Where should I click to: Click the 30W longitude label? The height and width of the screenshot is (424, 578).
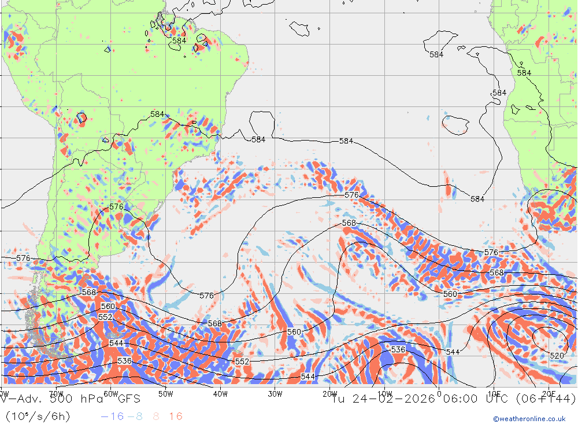tap(275, 394)
